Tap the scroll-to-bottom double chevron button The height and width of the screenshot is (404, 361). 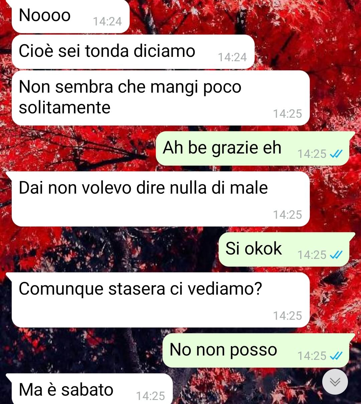335,382
